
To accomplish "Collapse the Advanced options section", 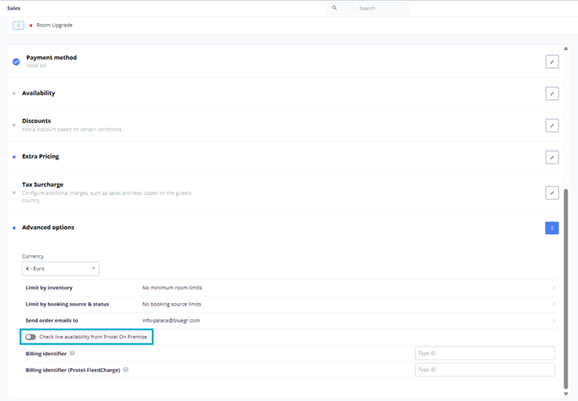I will click(x=552, y=228).
